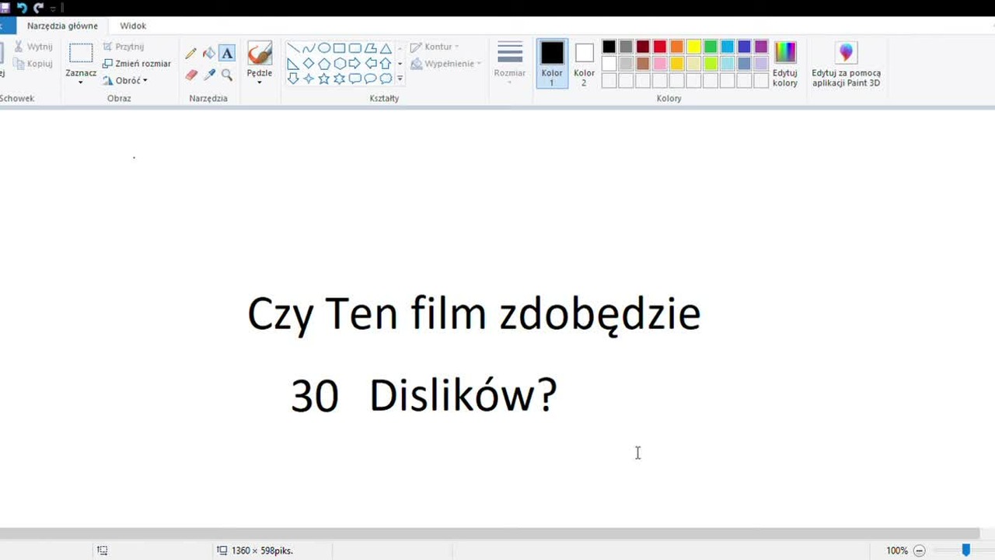Click the Undo arrow in title bar
This screenshot has height=560, width=995.
(x=22, y=8)
